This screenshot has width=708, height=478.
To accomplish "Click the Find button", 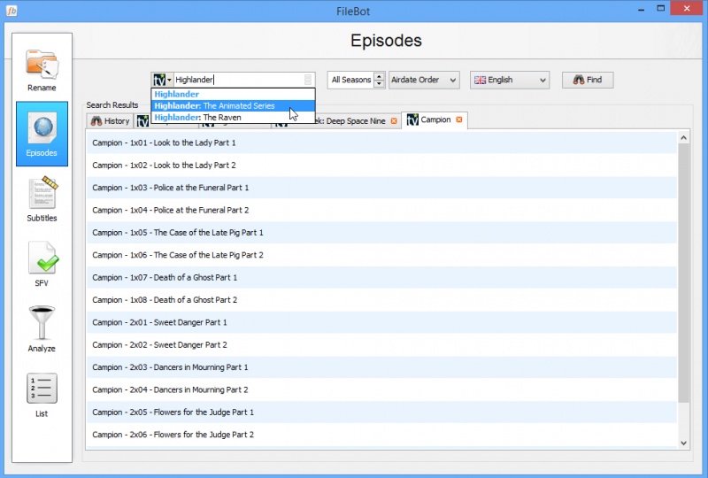I will click(x=588, y=80).
